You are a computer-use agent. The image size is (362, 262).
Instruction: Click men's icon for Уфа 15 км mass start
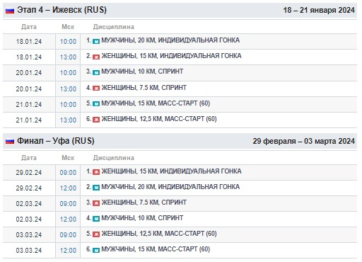[x=96, y=250]
